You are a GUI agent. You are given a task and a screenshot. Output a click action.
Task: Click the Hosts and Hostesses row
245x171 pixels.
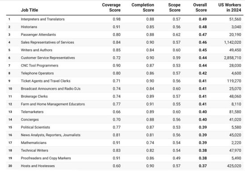click(x=125, y=166)
